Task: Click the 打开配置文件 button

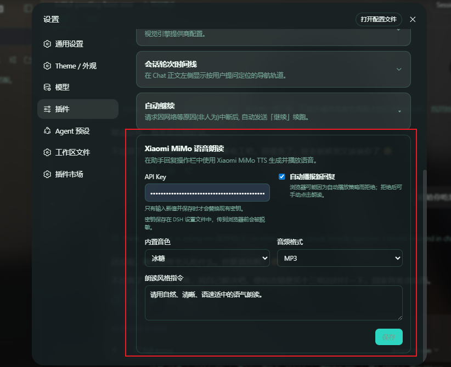Action: [379, 19]
